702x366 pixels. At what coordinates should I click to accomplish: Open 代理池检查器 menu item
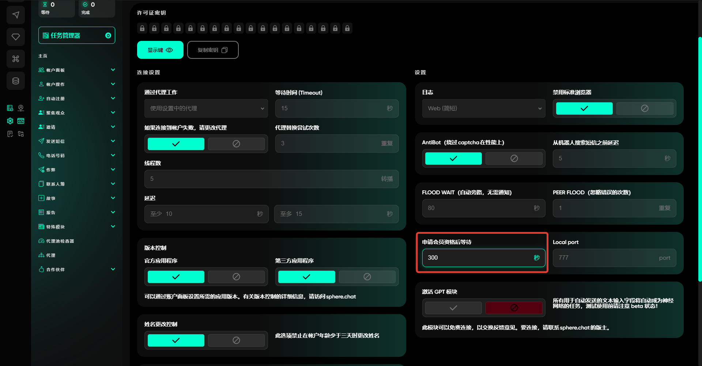coord(60,241)
